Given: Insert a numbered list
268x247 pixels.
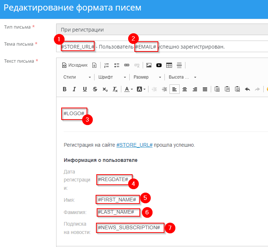Looking at the screenshot, I should click(x=106, y=65).
